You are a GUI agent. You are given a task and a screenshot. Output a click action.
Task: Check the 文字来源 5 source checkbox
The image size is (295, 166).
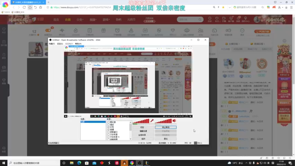(x=108, y=137)
